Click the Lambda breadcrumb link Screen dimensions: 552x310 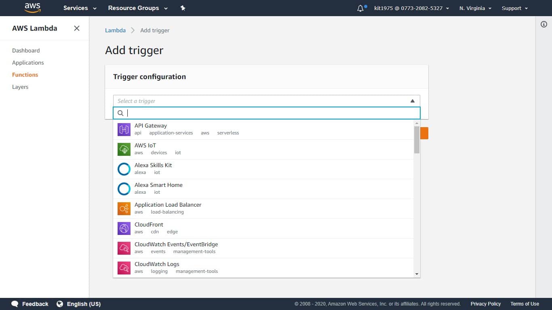[115, 30]
